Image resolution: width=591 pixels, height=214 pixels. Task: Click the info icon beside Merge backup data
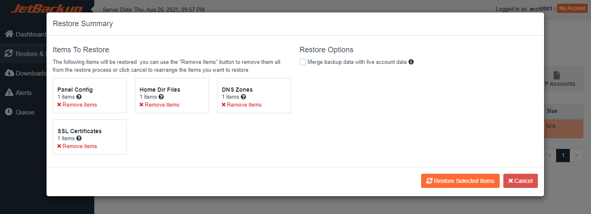tap(411, 62)
